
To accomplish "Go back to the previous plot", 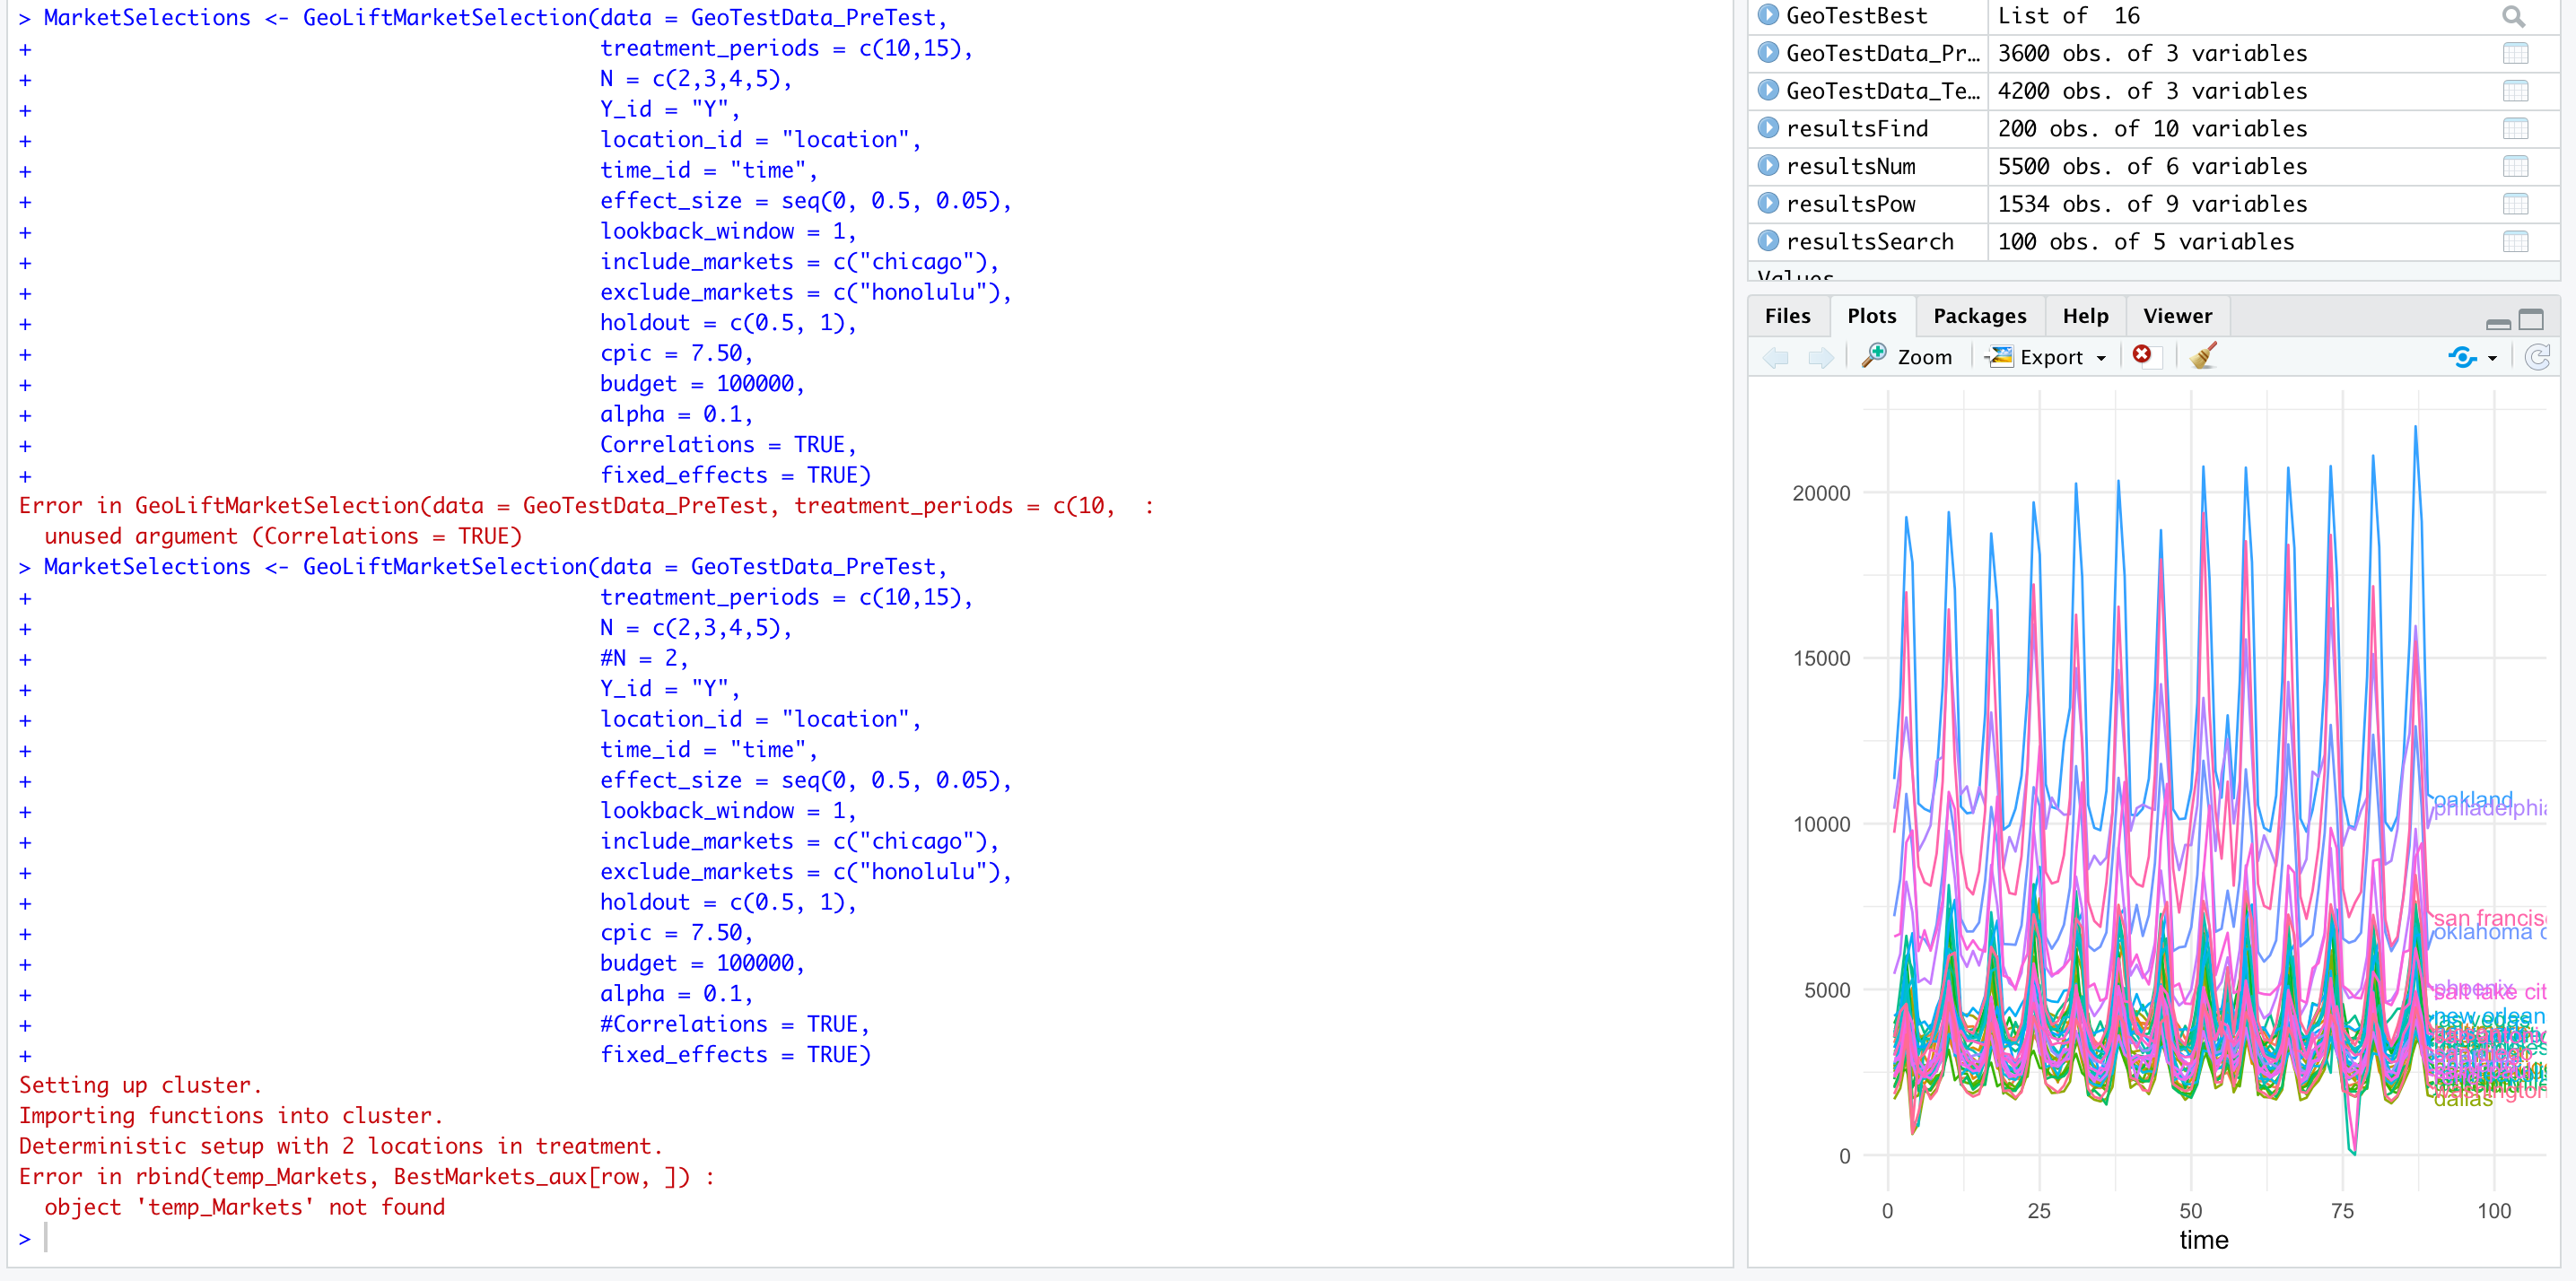I will coord(1776,357).
